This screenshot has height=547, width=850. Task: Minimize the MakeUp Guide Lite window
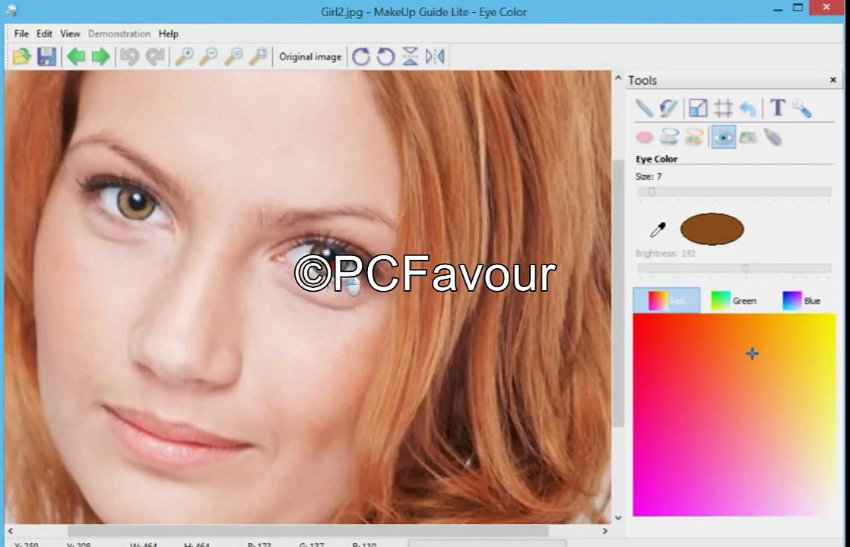tap(777, 8)
